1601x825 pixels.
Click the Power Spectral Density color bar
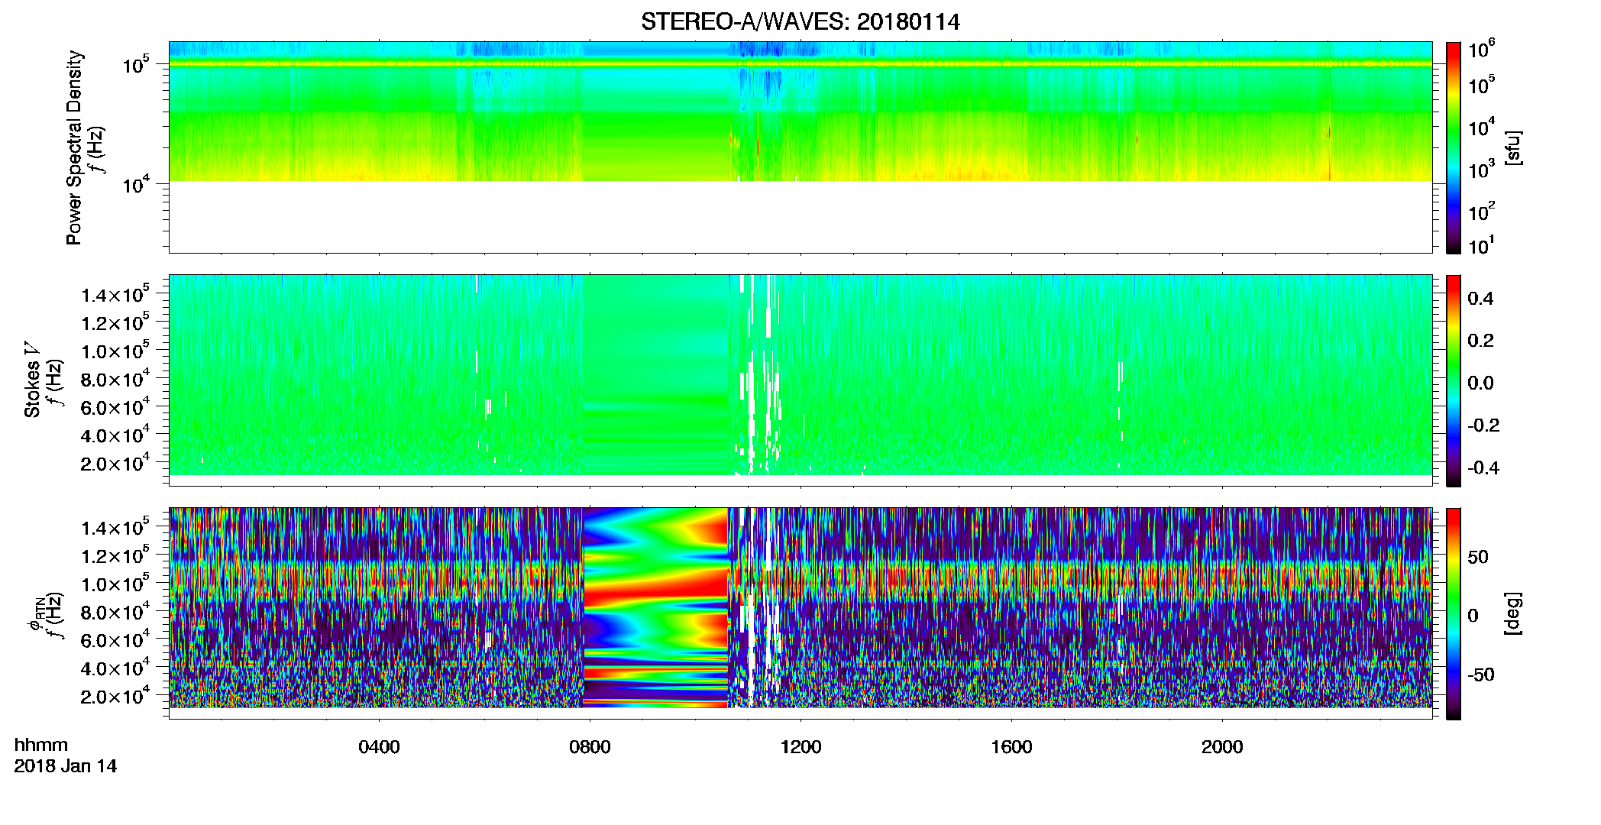(x=1454, y=147)
